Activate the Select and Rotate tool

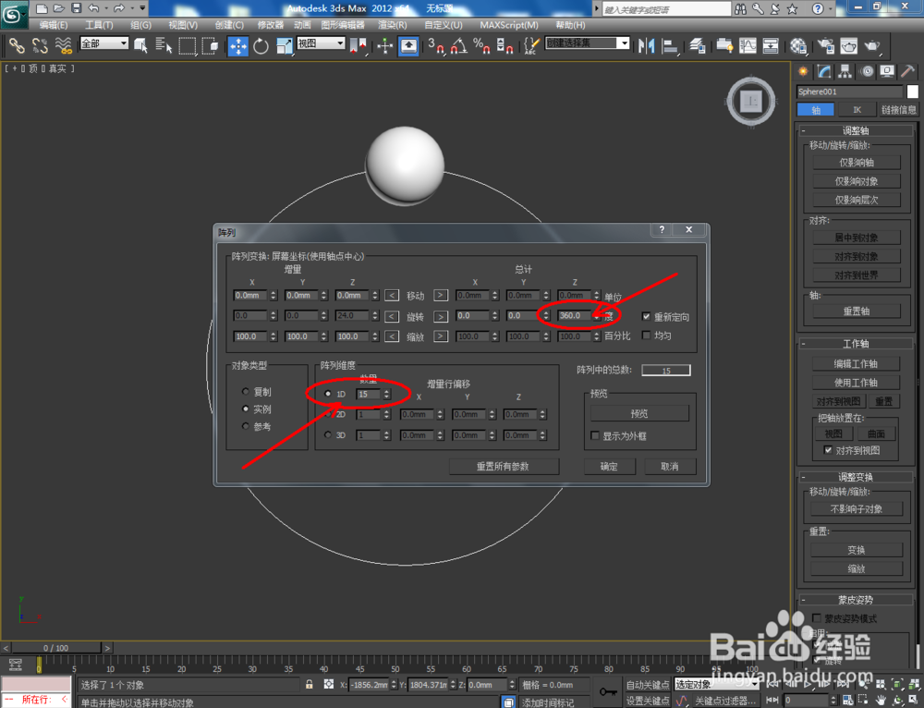pyautogui.click(x=262, y=45)
